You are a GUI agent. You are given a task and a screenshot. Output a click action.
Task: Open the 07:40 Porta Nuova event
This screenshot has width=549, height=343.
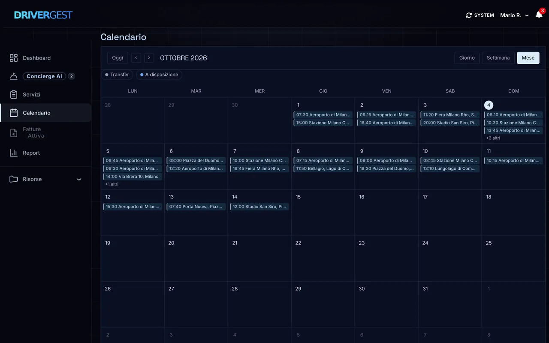click(196, 207)
